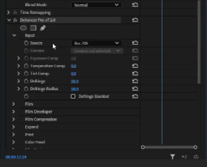207x167 pixels.
Task: Select the Dehancer Pro v7.2.0 effect name
Action: [x=38, y=20]
